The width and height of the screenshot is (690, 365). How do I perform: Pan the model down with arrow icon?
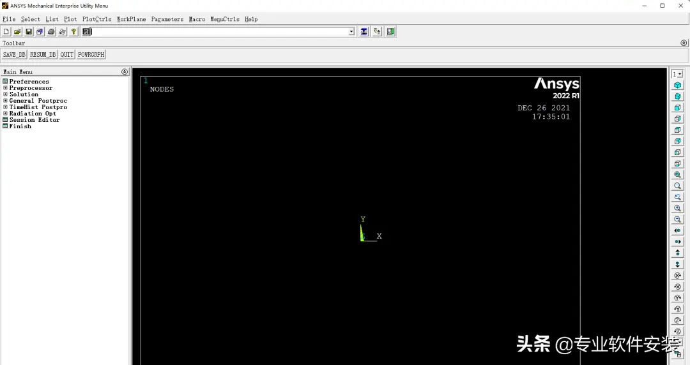tap(678, 264)
